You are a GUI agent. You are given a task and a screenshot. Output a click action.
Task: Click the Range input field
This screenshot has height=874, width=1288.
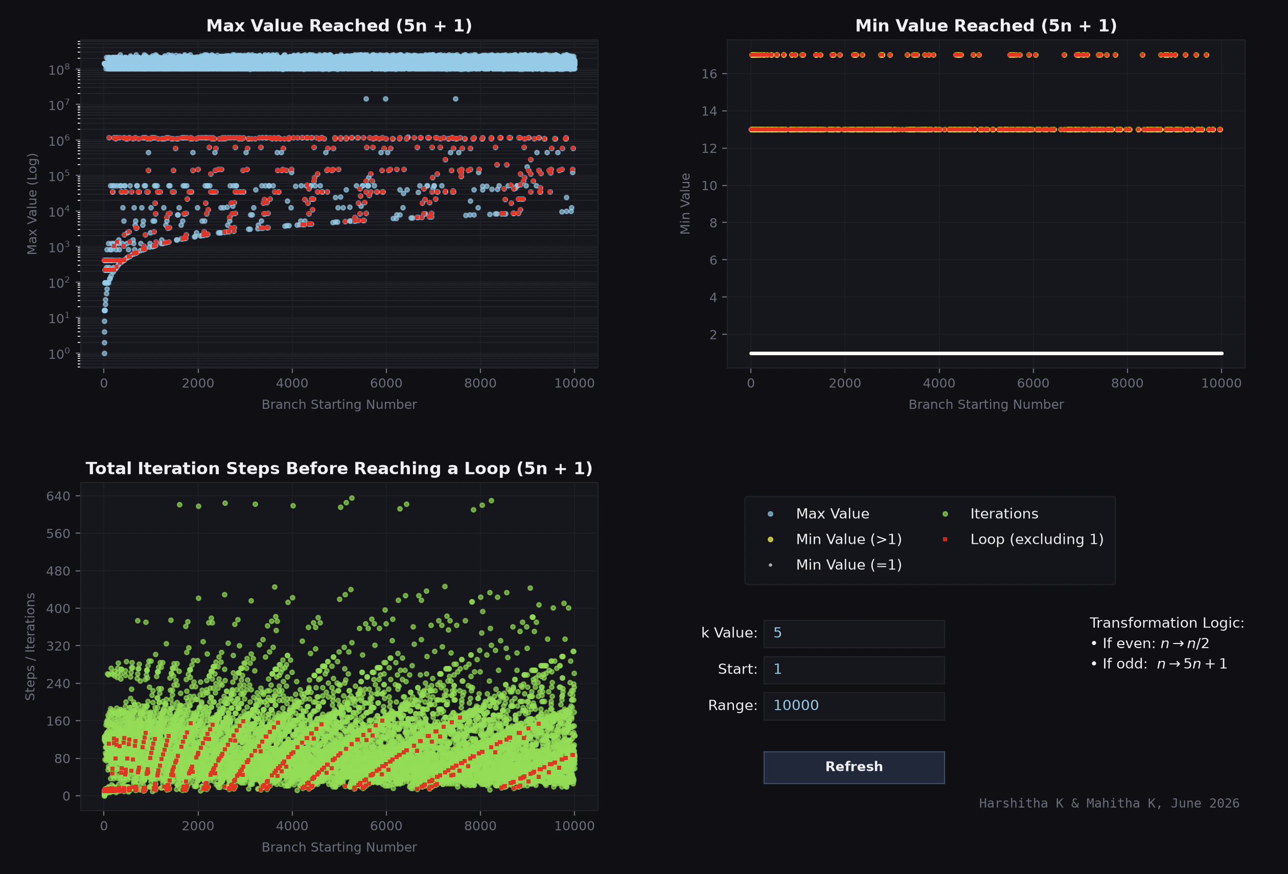click(x=854, y=706)
